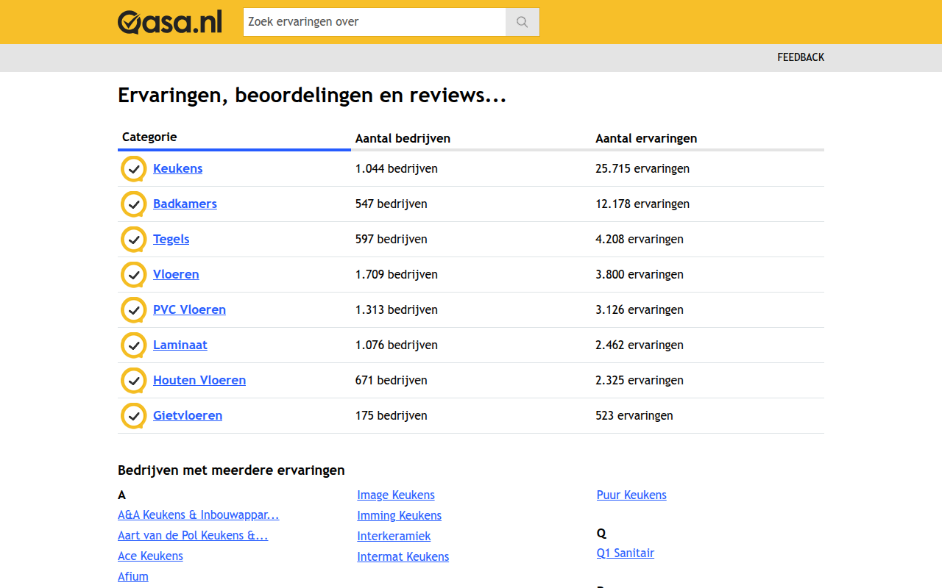
Task: Open the Puur Keukens link
Action: coord(631,495)
